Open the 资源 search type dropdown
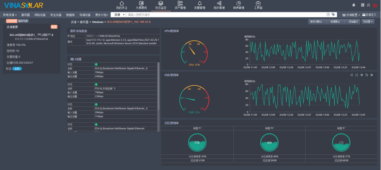381x170 pixels. 119,15
